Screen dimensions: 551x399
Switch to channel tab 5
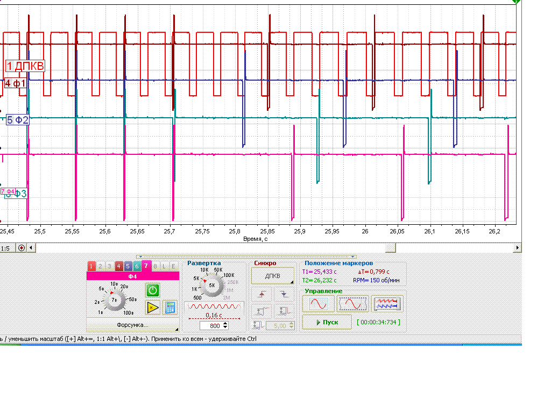pos(128,266)
